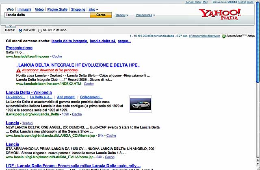Click the Yahoo! Italia logo
Image resolution: width=260 pixels, height=170 pixels.
220,14
